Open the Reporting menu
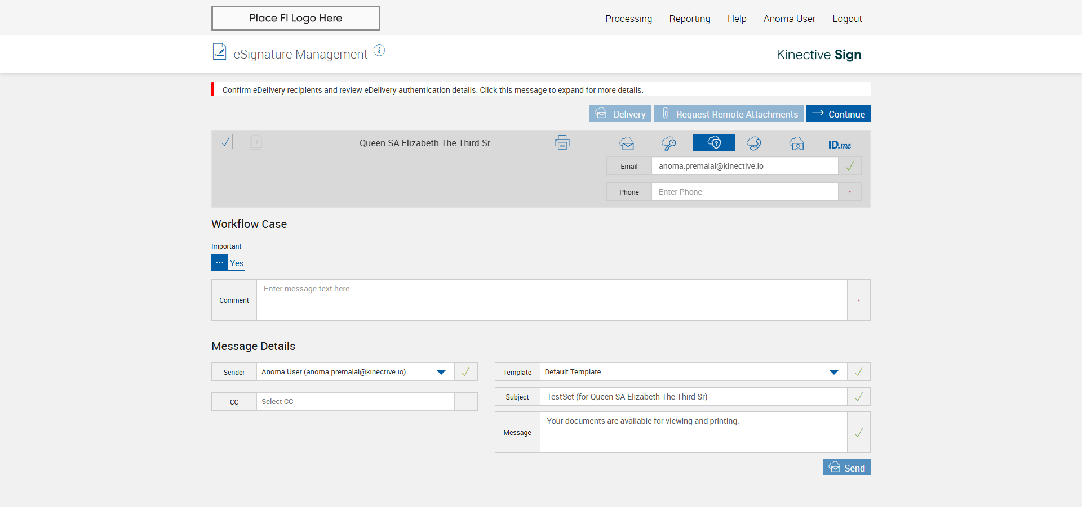Viewport: 1082px width, 507px height. [689, 19]
